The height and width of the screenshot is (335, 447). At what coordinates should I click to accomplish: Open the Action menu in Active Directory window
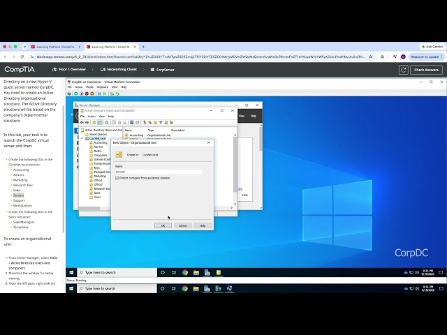(91, 117)
